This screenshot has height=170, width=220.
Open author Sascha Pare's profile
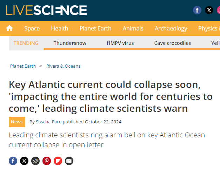tap(49, 122)
